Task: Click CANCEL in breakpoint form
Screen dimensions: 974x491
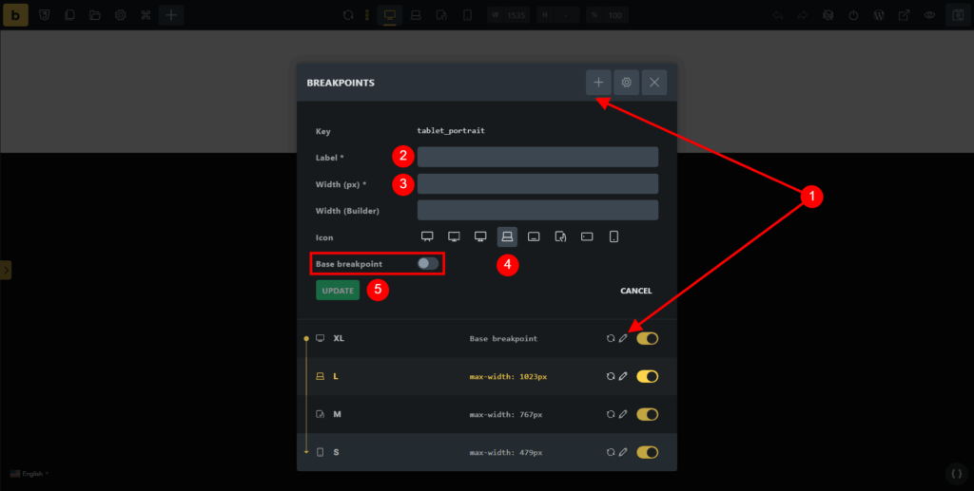Action: pos(636,291)
